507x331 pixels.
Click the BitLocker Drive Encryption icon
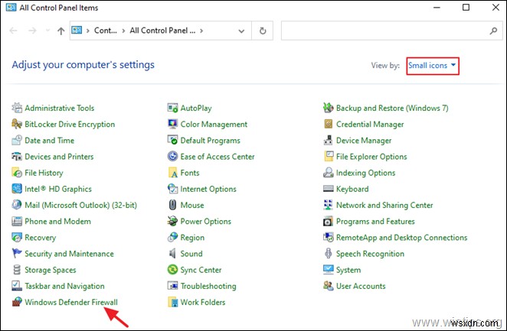tap(17, 124)
